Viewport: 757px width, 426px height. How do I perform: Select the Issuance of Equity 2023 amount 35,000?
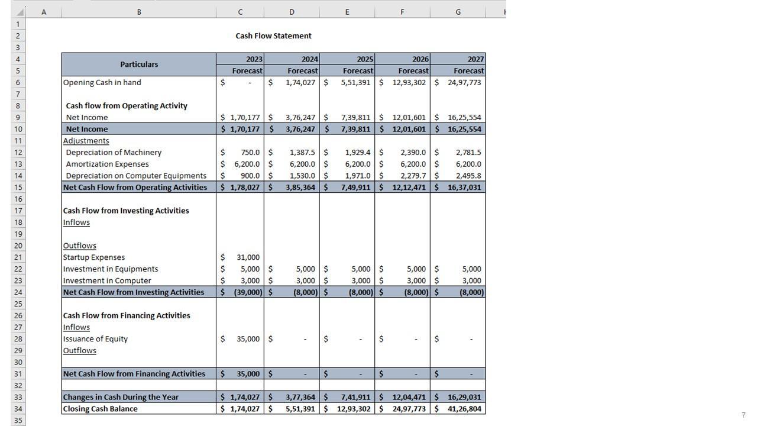(x=240, y=339)
